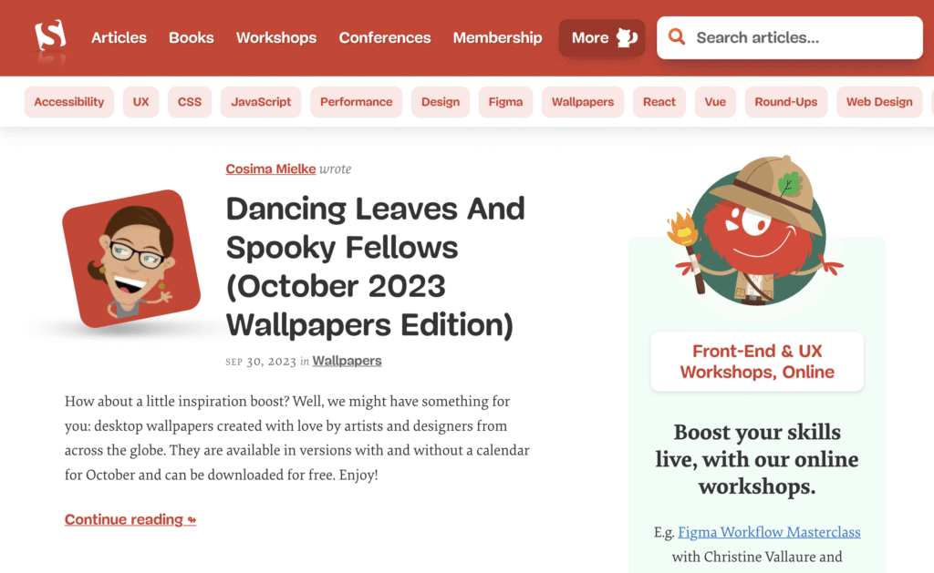Select the JavaScript category pill
934x573 pixels.
click(261, 102)
